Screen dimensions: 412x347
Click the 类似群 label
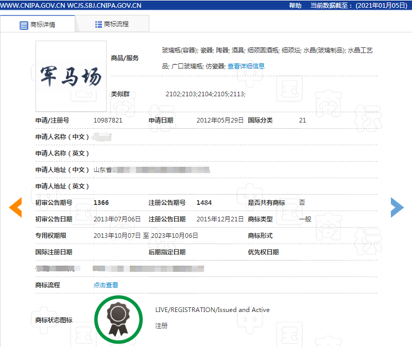click(120, 94)
